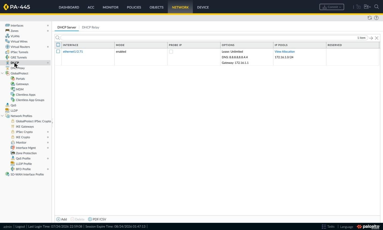Click View Allocation link

285,52
